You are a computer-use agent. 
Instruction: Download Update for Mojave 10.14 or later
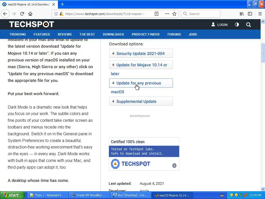(x=141, y=65)
